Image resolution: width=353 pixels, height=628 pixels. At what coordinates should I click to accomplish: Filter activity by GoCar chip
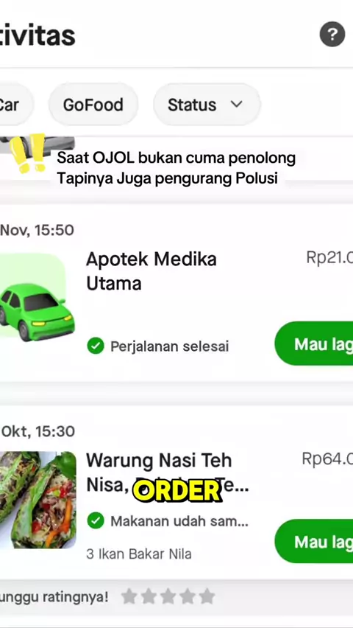coord(14,105)
